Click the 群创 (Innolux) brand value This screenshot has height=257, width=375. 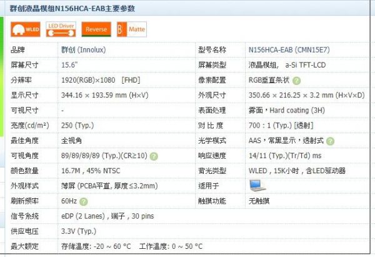click(84, 50)
